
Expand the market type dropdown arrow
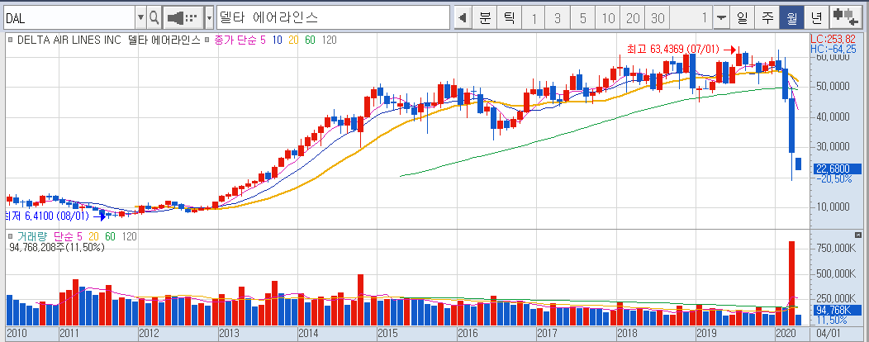[209, 17]
